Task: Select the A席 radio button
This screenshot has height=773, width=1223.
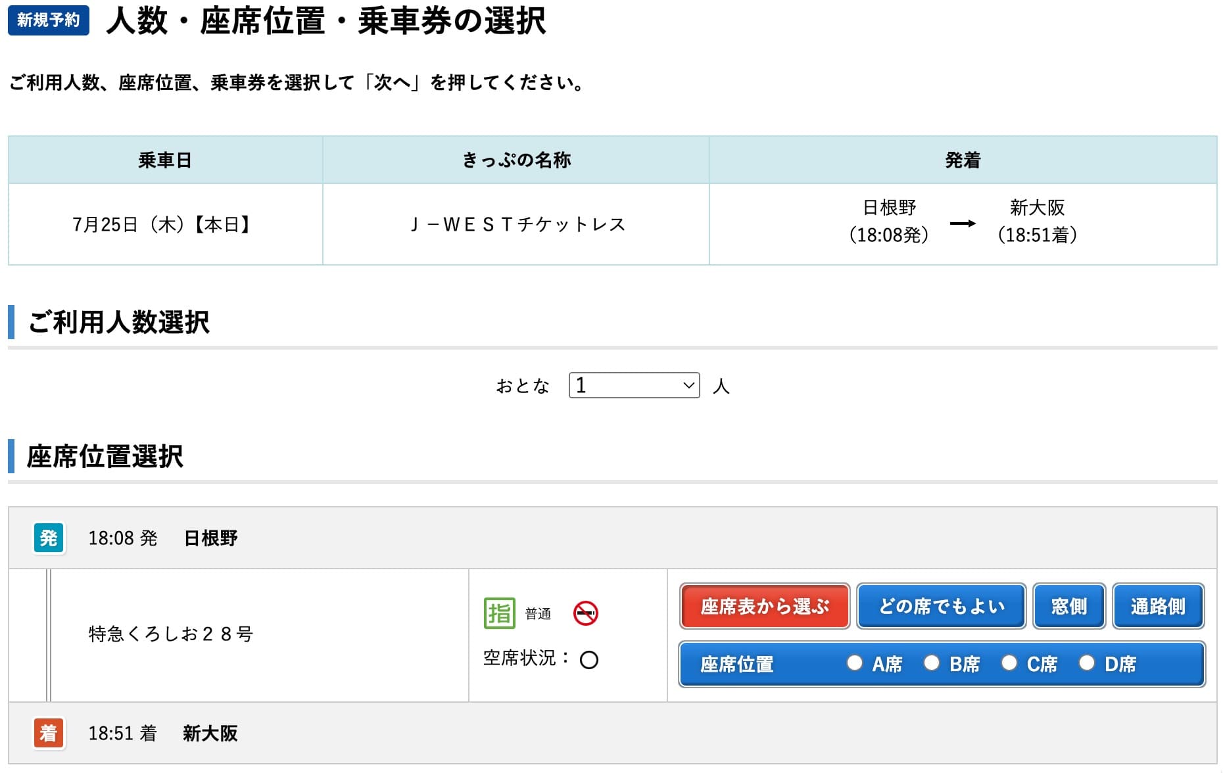Action: tap(854, 663)
